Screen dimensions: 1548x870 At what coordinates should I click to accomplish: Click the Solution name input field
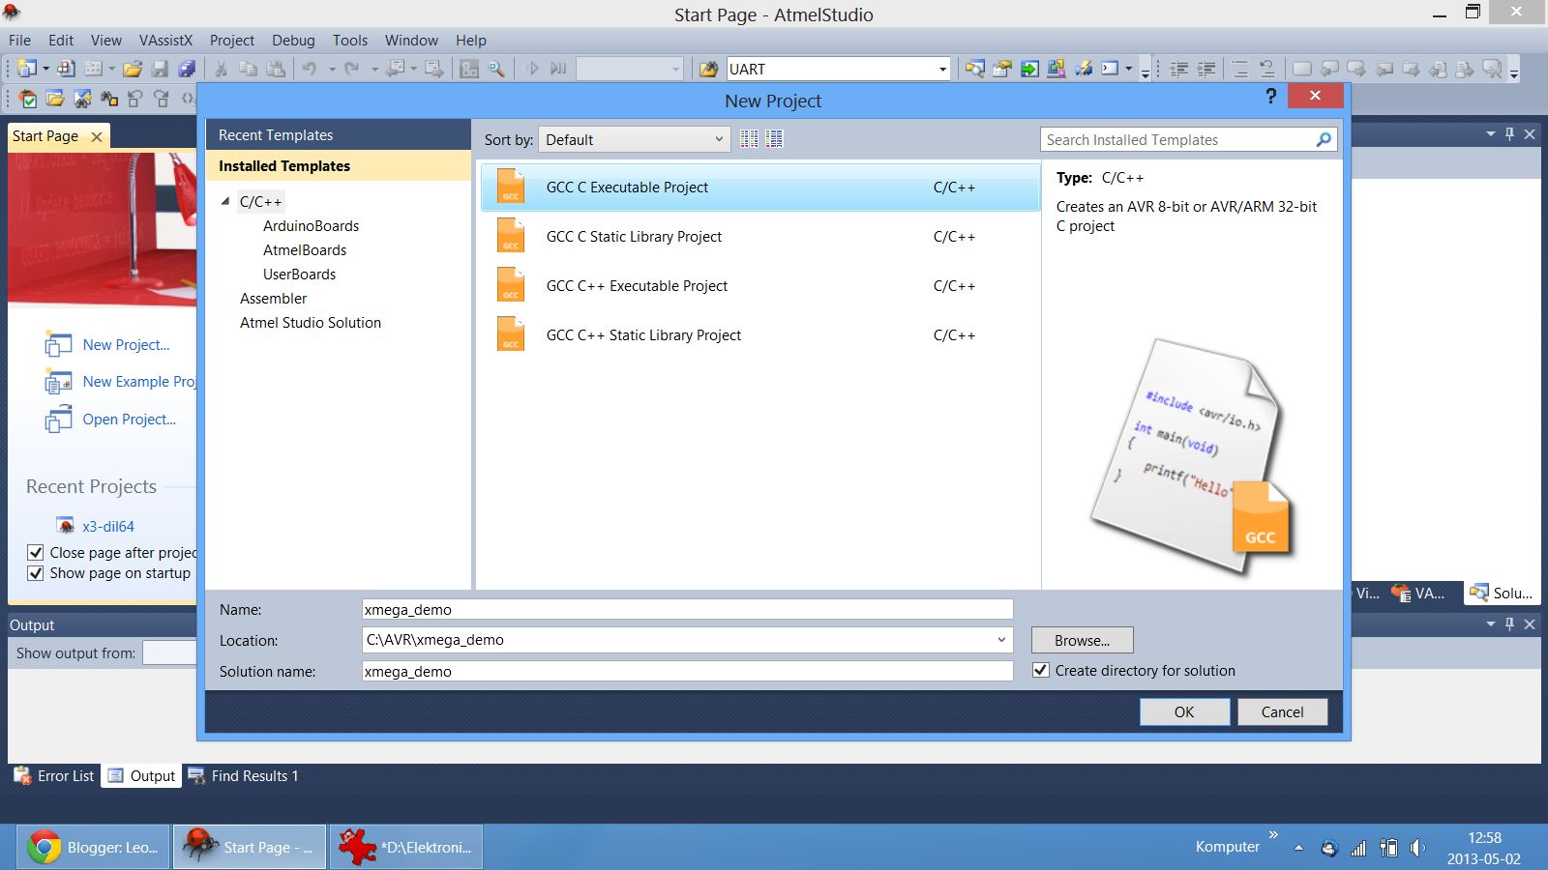(x=687, y=671)
